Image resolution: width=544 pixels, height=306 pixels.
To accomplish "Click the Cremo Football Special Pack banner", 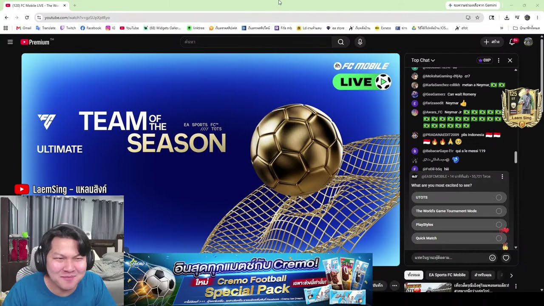I will (248, 279).
